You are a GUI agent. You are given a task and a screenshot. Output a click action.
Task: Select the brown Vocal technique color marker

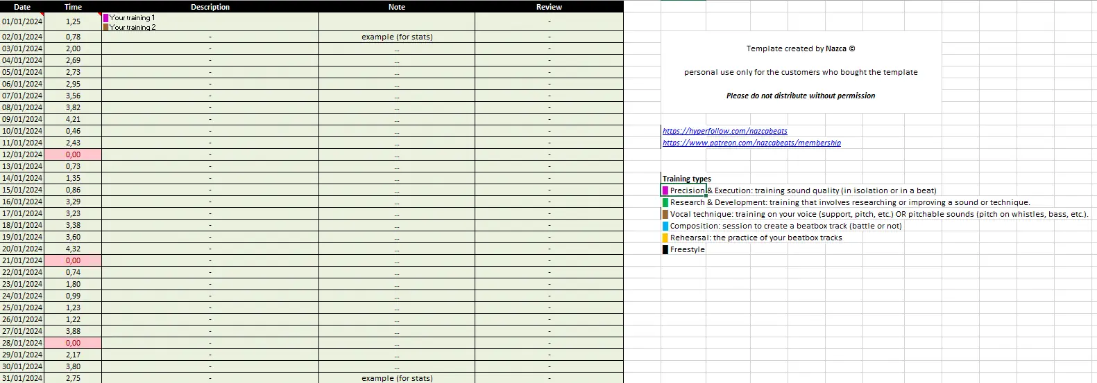coord(665,214)
